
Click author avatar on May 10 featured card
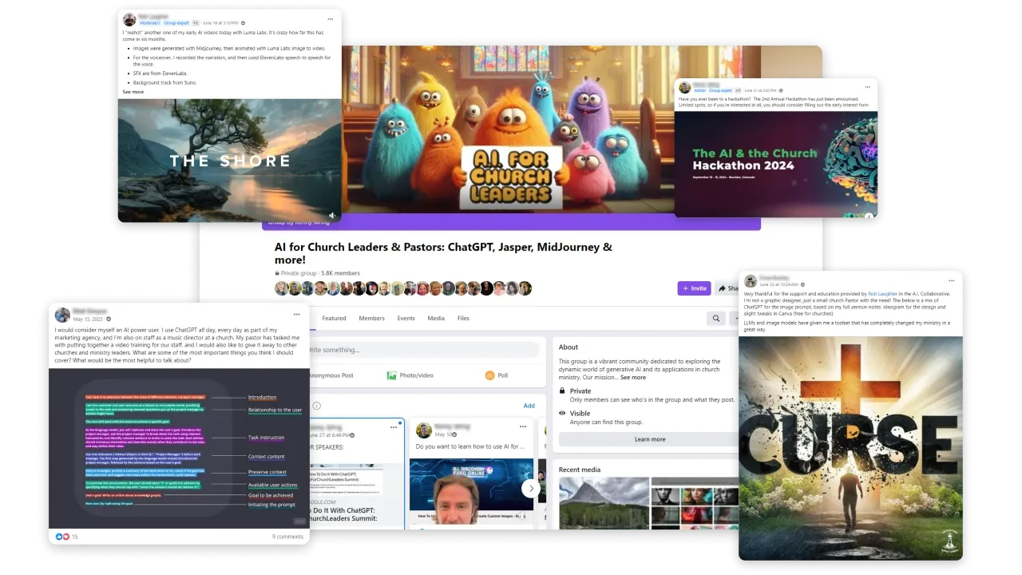[424, 430]
